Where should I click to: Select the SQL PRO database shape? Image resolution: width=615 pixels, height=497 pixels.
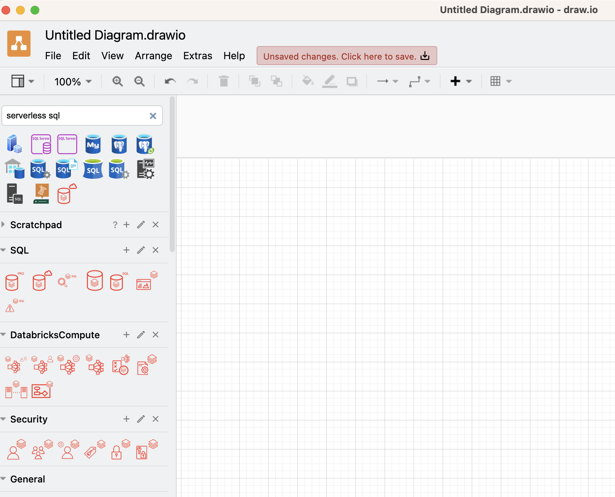point(15,281)
